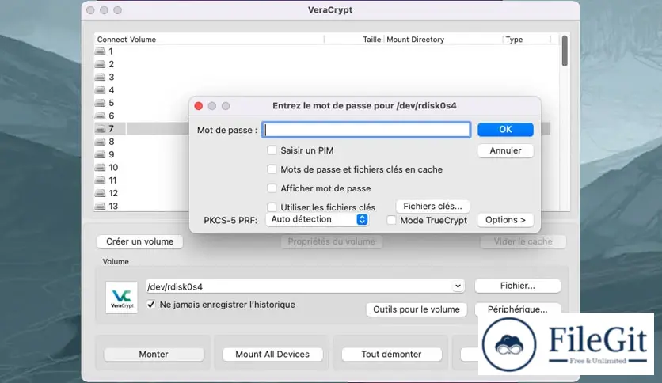This screenshot has width=662, height=383.
Task: Expand the /dev/rdisk0s4 volume path dropdown
Action: (x=458, y=286)
